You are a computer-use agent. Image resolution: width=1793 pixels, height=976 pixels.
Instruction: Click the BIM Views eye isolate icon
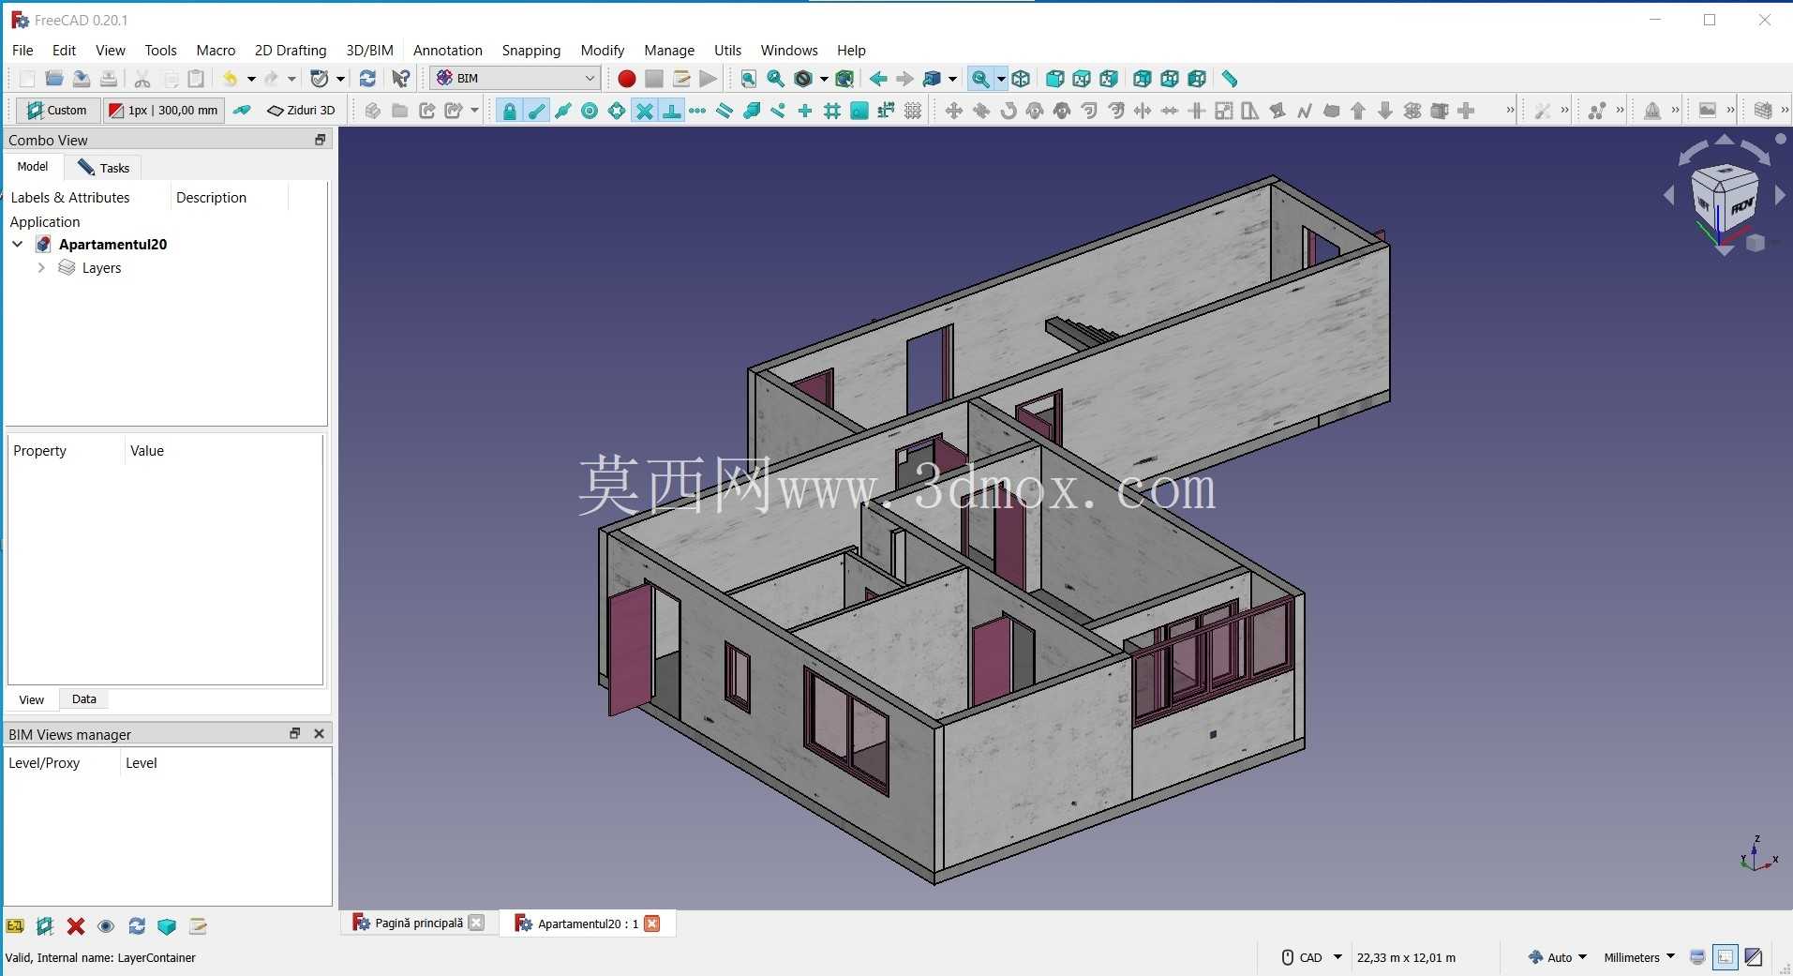[x=106, y=926]
